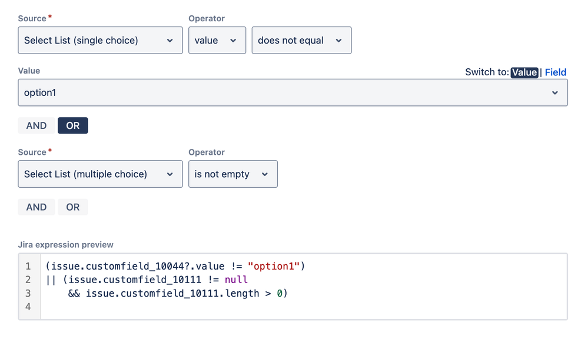This screenshot has width=588, height=339.
Task: Open the Source dropdown showing Select List (multiple choice)
Action: click(x=100, y=174)
